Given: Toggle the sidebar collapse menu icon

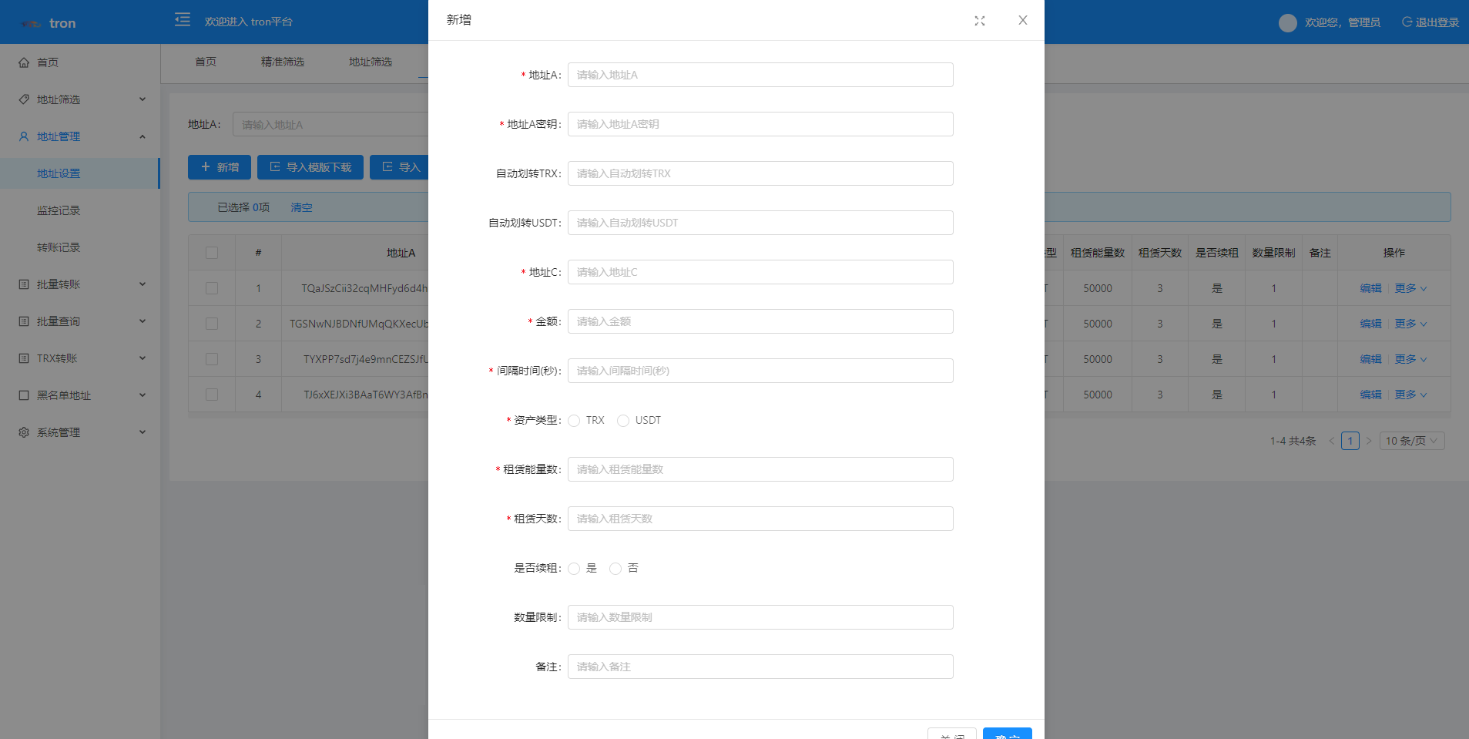Looking at the screenshot, I should coord(183,20).
